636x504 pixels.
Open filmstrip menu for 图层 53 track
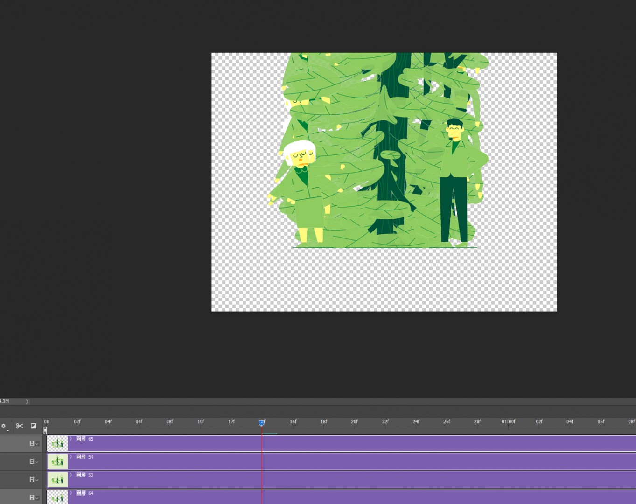pos(34,480)
